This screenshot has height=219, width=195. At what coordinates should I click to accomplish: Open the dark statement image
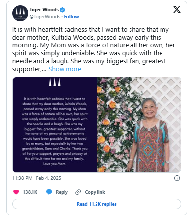point(55,125)
